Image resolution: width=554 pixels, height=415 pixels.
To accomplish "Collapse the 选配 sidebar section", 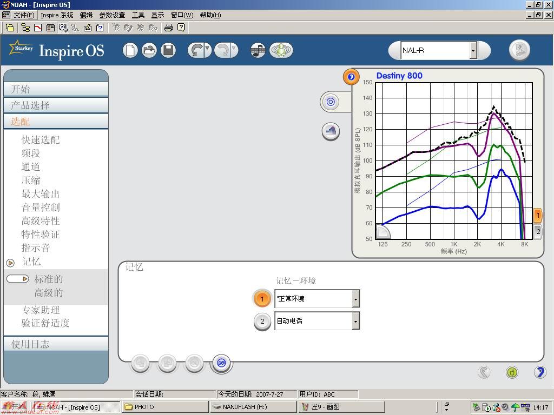I will click(x=56, y=122).
